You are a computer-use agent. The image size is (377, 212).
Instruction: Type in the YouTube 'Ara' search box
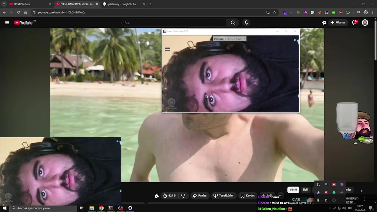(174, 23)
